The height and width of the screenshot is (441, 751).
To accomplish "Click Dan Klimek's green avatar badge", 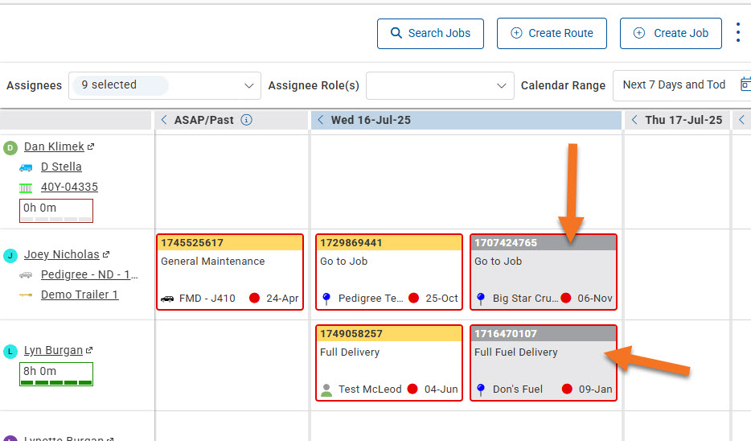I will 10,147.
